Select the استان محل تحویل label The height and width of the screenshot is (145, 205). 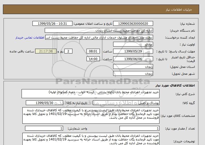point(182,67)
